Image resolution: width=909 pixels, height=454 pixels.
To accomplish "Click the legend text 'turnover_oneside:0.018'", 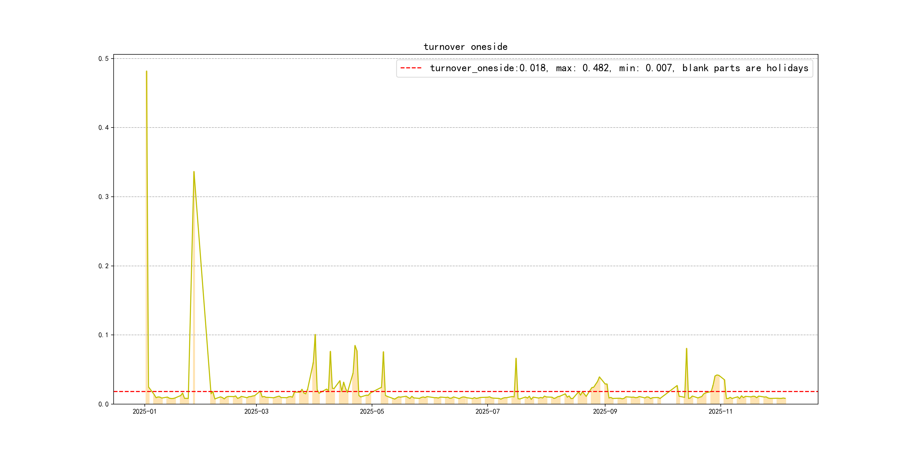I will (488, 68).
